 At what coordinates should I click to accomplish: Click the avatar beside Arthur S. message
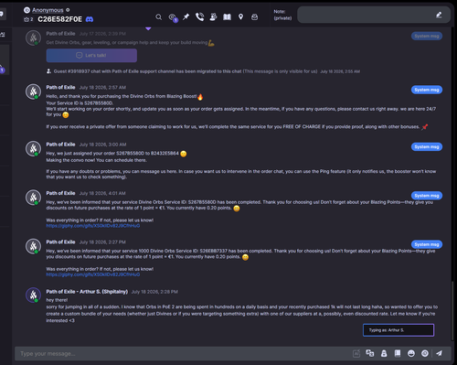(x=33, y=295)
